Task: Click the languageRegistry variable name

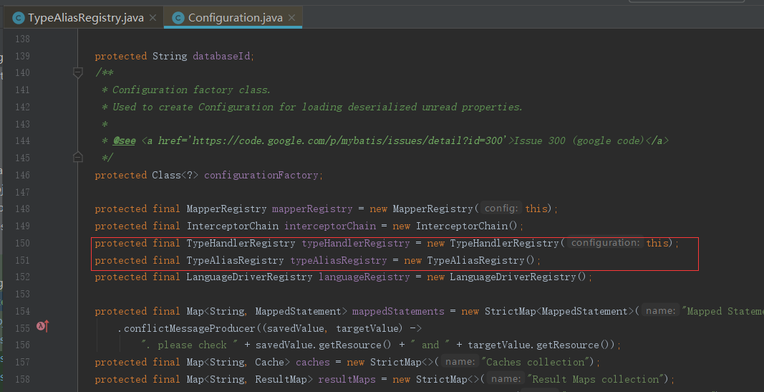Action: (x=364, y=277)
